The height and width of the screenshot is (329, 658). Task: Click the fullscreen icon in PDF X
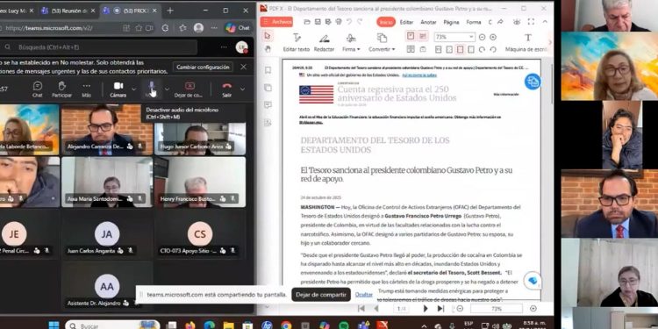(x=531, y=22)
